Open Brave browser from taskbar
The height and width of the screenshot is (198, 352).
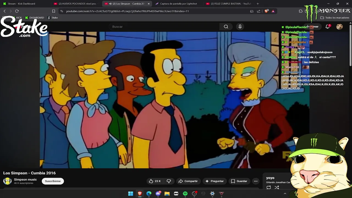tap(140, 194)
